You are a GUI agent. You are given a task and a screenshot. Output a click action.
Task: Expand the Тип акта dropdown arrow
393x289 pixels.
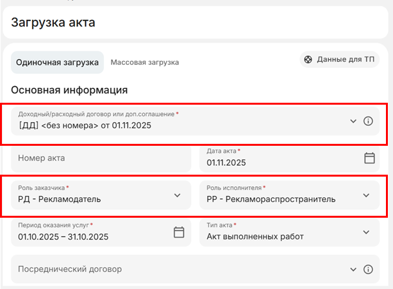point(366,232)
